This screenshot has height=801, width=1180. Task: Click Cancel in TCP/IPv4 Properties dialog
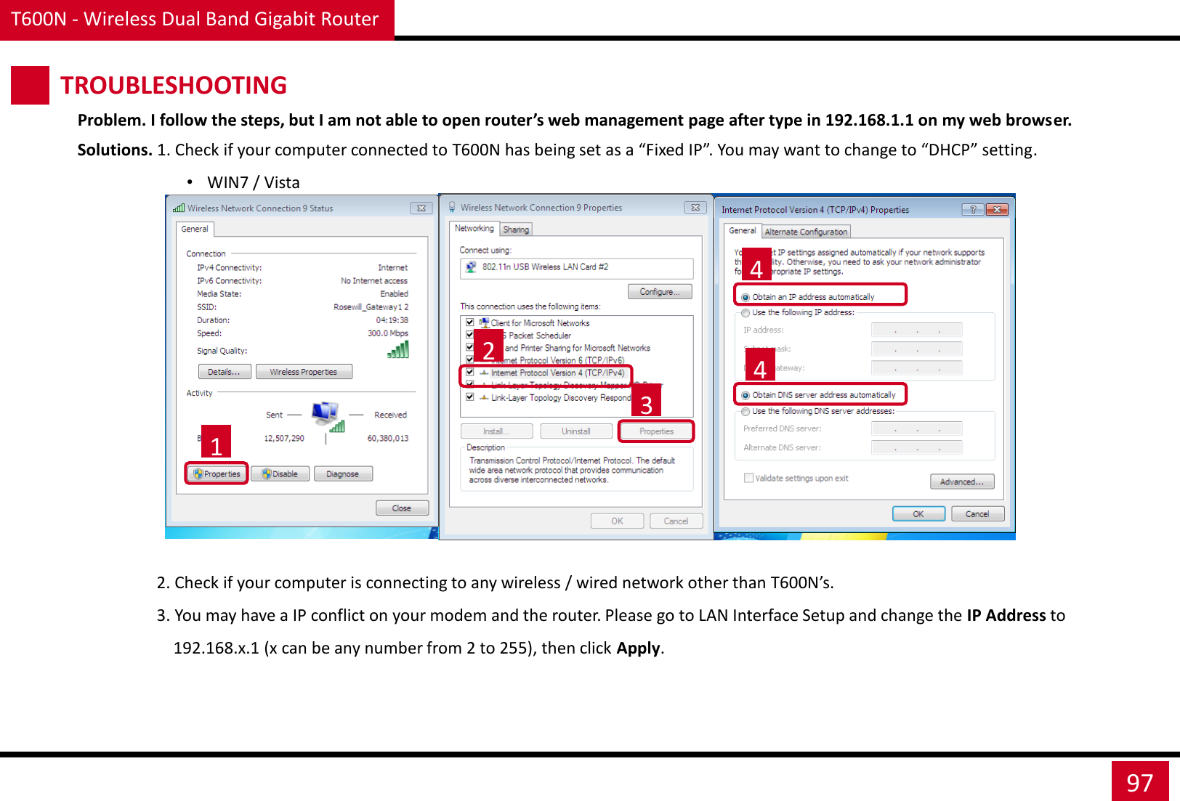tap(978, 513)
